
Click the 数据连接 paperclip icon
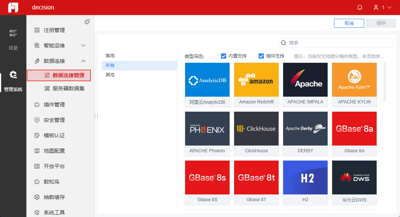[37, 61]
